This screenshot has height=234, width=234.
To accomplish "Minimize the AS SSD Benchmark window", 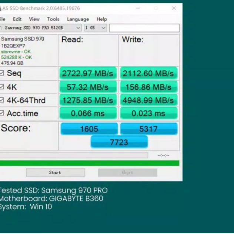I will [138, 8].
